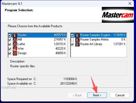Viewport: 136px width, 103px height.
Task: Click the Mill product icon
Action: pos(15,39)
